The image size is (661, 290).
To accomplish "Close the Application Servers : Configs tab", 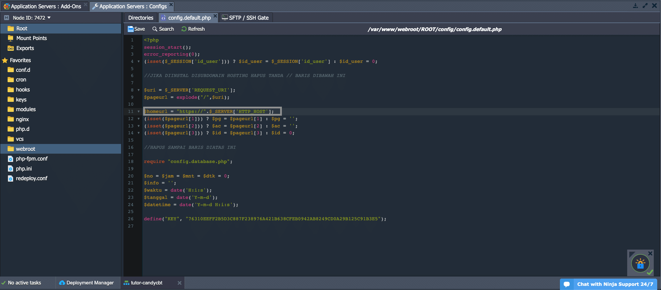I will point(171,4).
